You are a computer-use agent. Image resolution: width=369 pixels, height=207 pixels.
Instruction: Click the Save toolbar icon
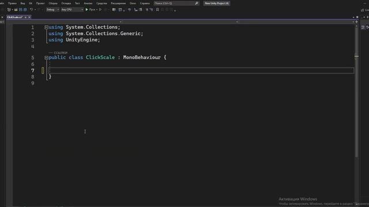(21, 10)
